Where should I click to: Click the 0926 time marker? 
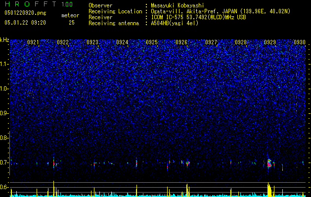[x=181, y=42]
